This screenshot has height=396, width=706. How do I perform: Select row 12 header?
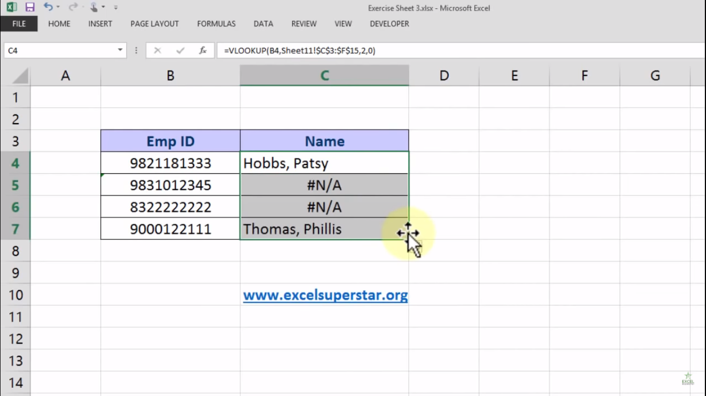[16, 338]
